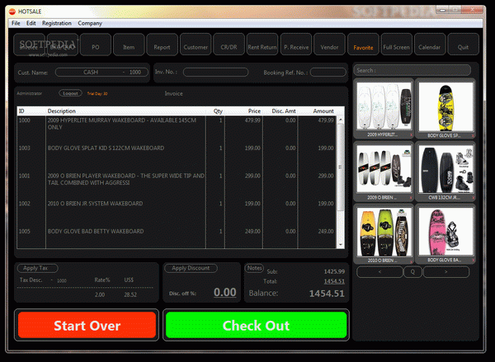Click the Q button under favorites

(x=412, y=272)
